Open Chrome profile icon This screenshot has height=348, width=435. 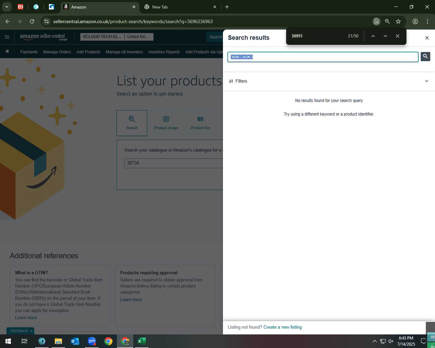point(415,21)
